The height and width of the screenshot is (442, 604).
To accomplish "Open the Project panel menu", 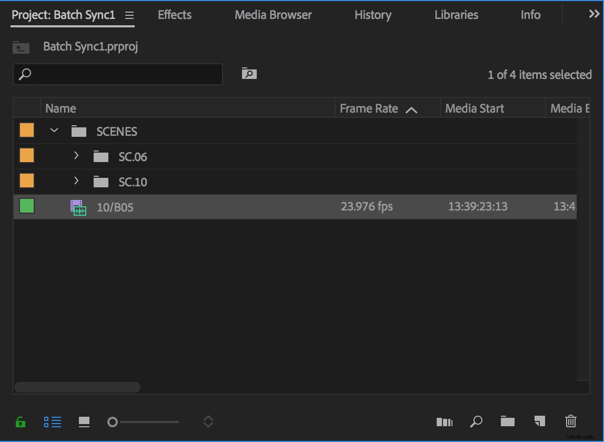I will (129, 15).
